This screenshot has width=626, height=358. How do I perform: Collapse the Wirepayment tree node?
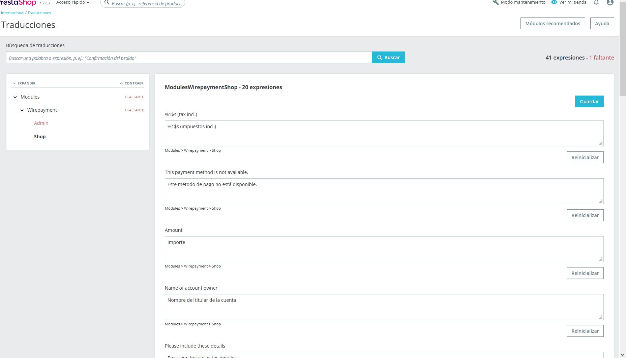point(22,110)
